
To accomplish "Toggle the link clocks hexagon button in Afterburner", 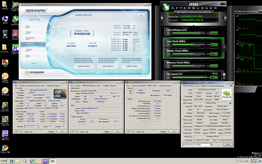I will pos(224,48).
